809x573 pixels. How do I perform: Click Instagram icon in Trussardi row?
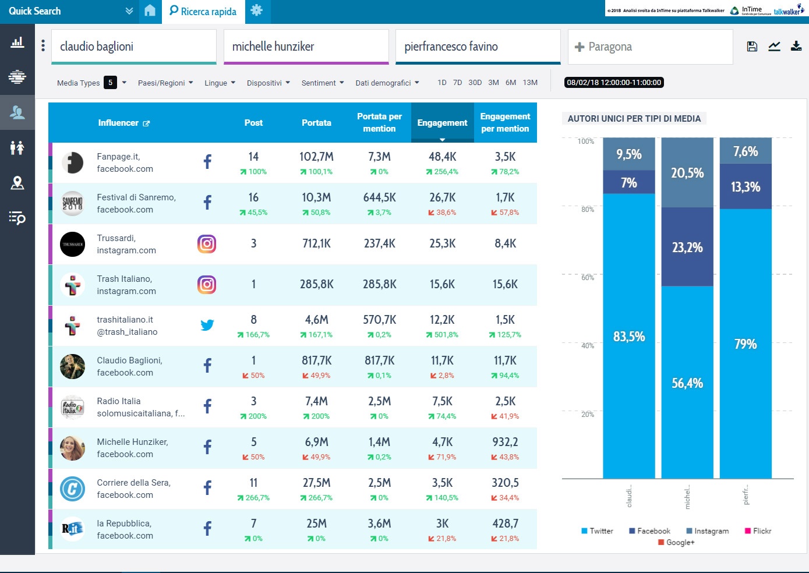point(207,243)
